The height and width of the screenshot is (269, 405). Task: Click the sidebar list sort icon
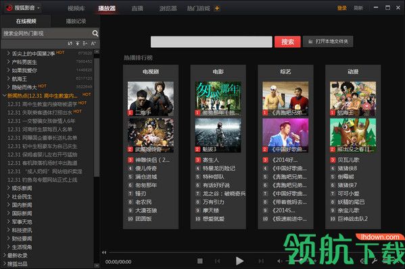[85, 44]
